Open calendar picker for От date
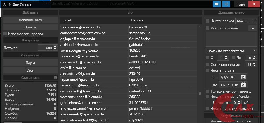The image size is (264, 123). [x=243, y=77]
